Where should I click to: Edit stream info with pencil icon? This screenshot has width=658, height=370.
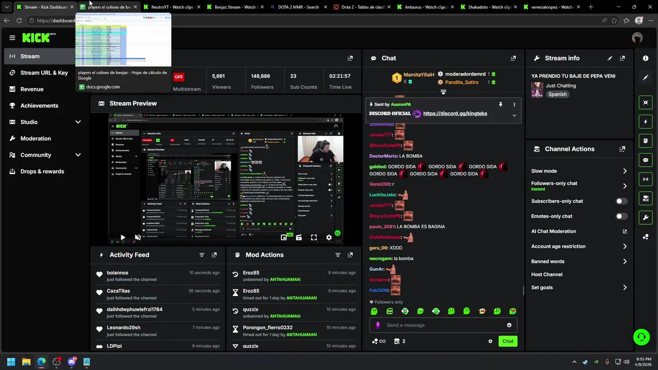coord(610,59)
